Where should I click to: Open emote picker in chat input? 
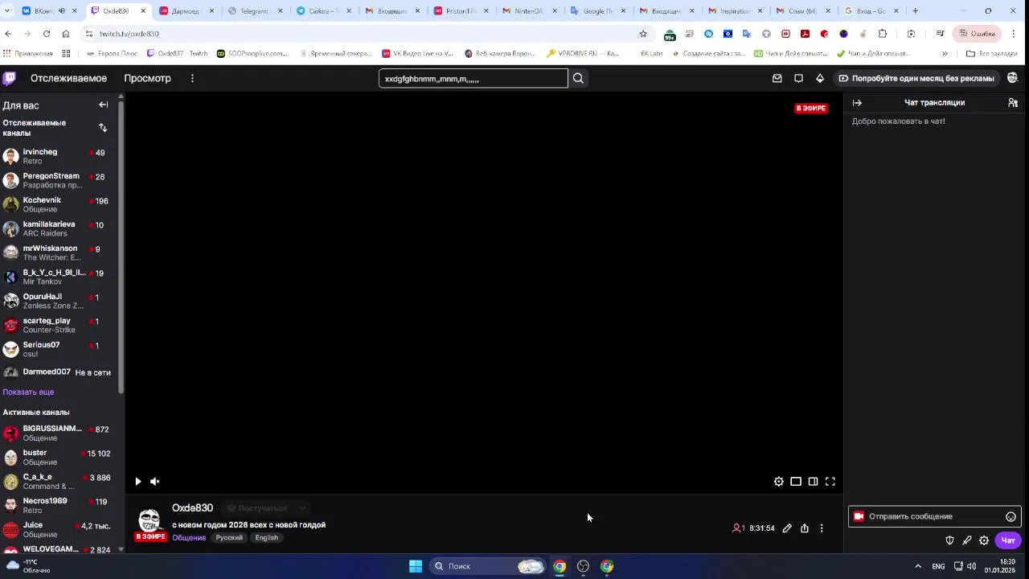1011,517
